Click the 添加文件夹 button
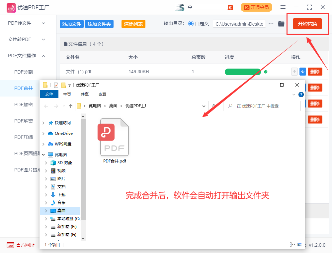Screen dimensions: 332x253 [x=99, y=24]
